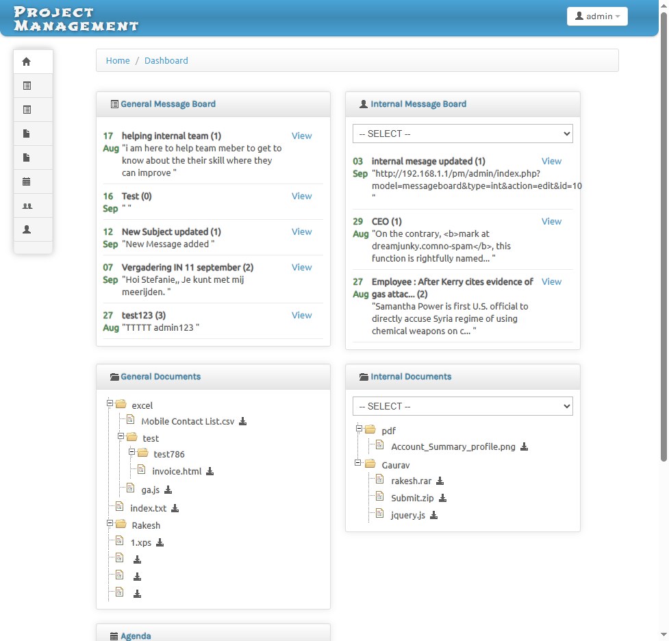Open the two-people group icon in sidebar
669x641 pixels.
click(27, 205)
